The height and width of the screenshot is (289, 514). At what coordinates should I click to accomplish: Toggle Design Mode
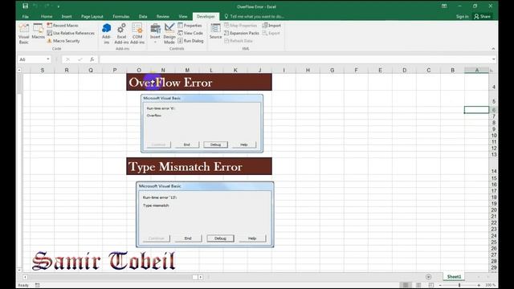coord(169,34)
